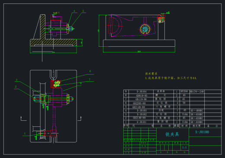This screenshot has height=158, width=225.
Task: Select leader label 7 beside the plan view
Action: pyautogui.click(x=90, y=80)
